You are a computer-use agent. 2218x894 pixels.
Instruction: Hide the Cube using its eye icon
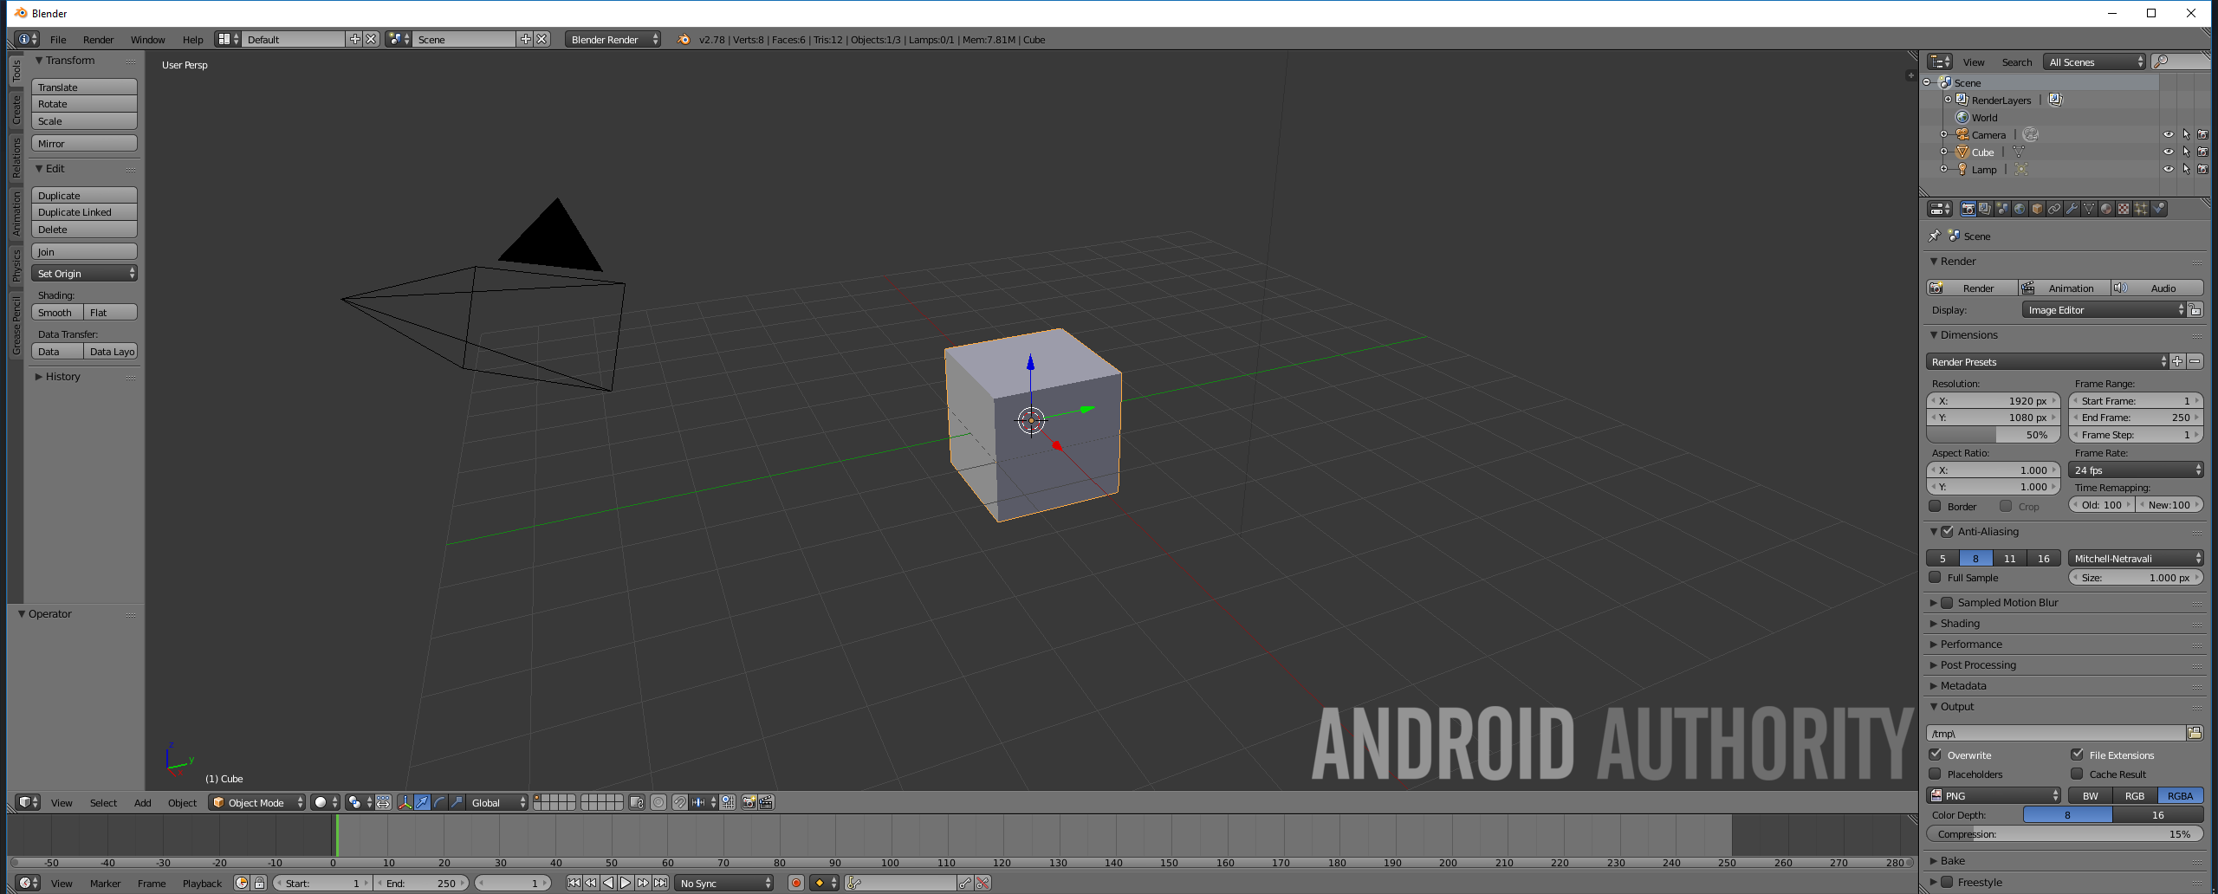pyautogui.click(x=2168, y=152)
